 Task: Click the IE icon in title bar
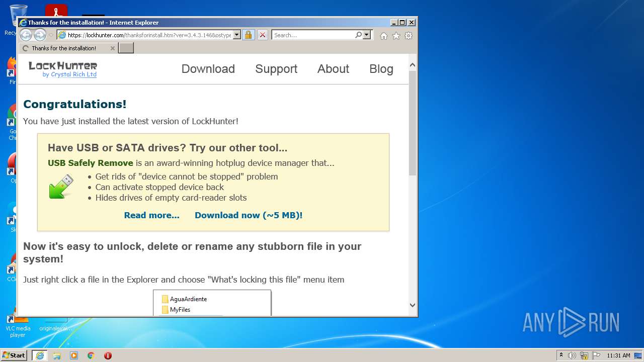[x=23, y=23]
